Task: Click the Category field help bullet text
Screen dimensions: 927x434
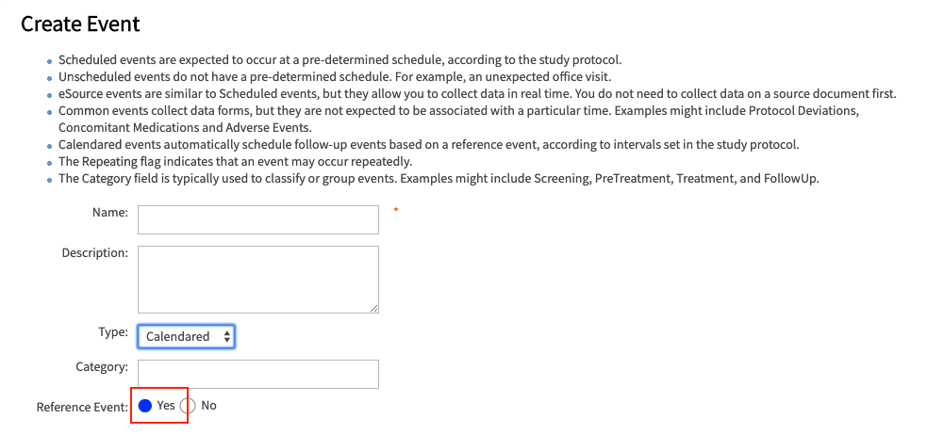Action: [439, 178]
